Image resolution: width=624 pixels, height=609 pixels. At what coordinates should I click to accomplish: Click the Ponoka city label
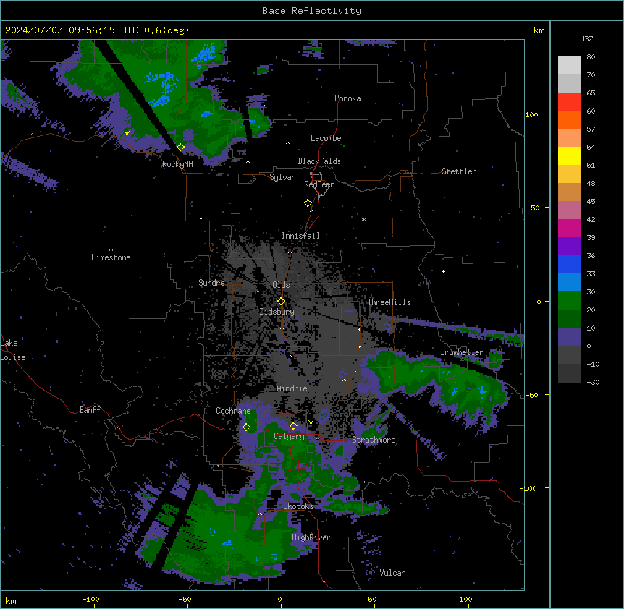click(x=347, y=98)
